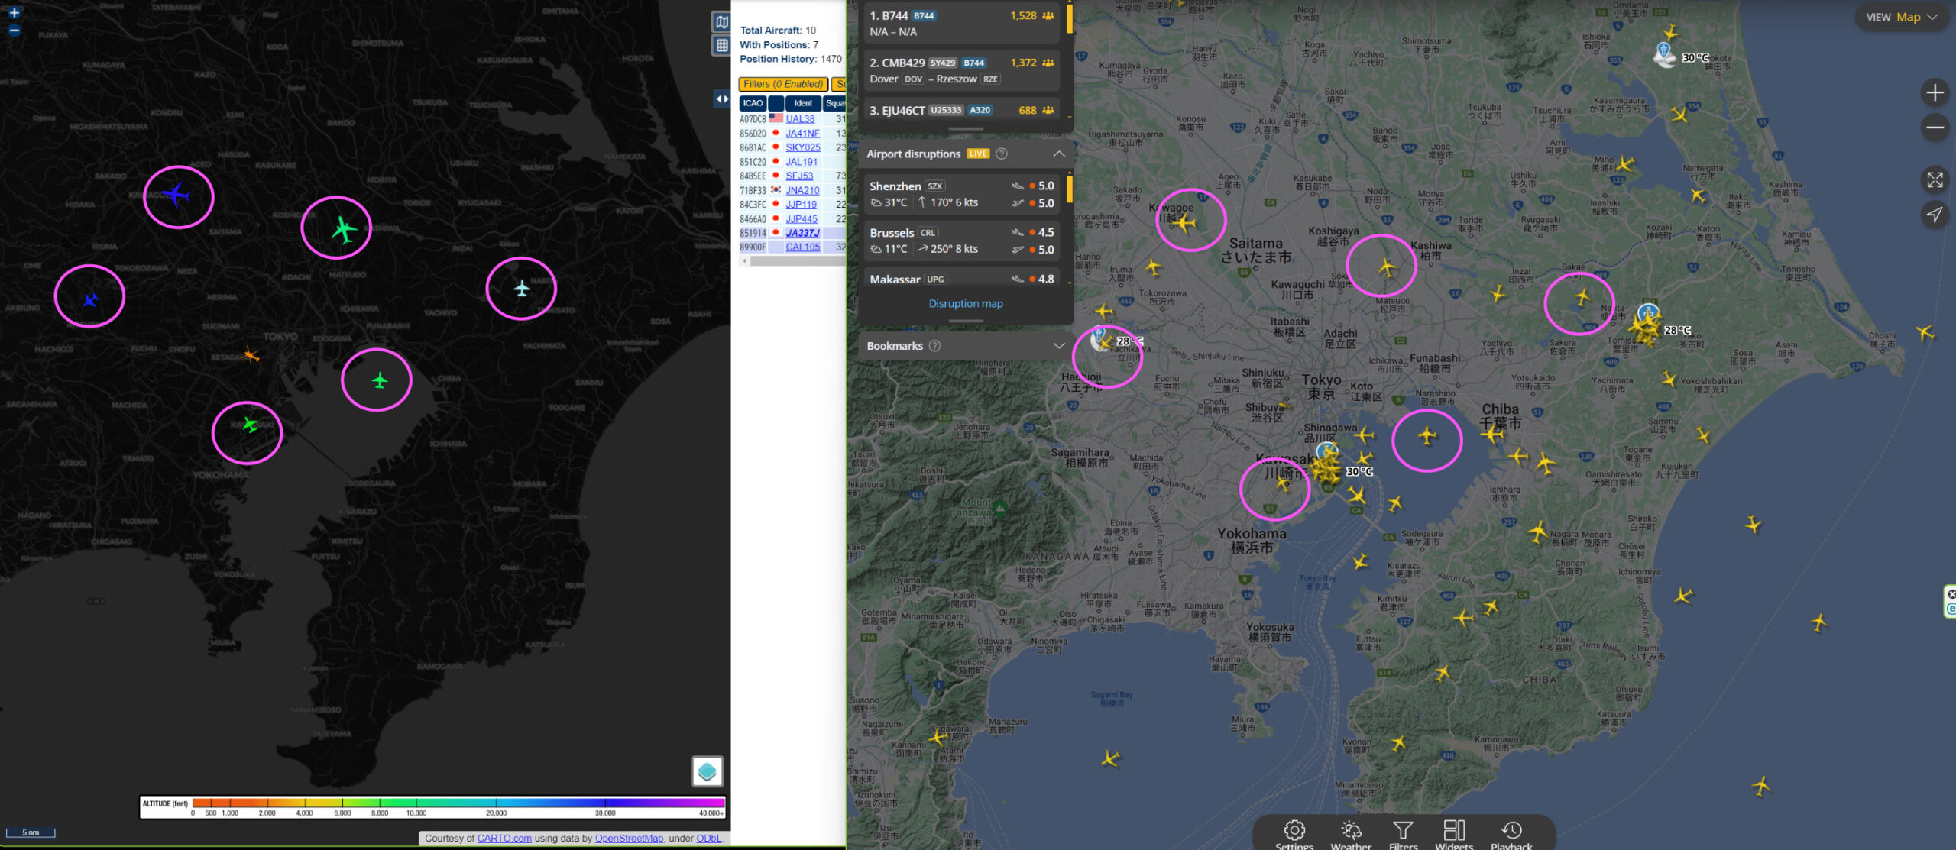
Task: Click the map layers icon on dark map
Action: pyautogui.click(x=721, y=21)
